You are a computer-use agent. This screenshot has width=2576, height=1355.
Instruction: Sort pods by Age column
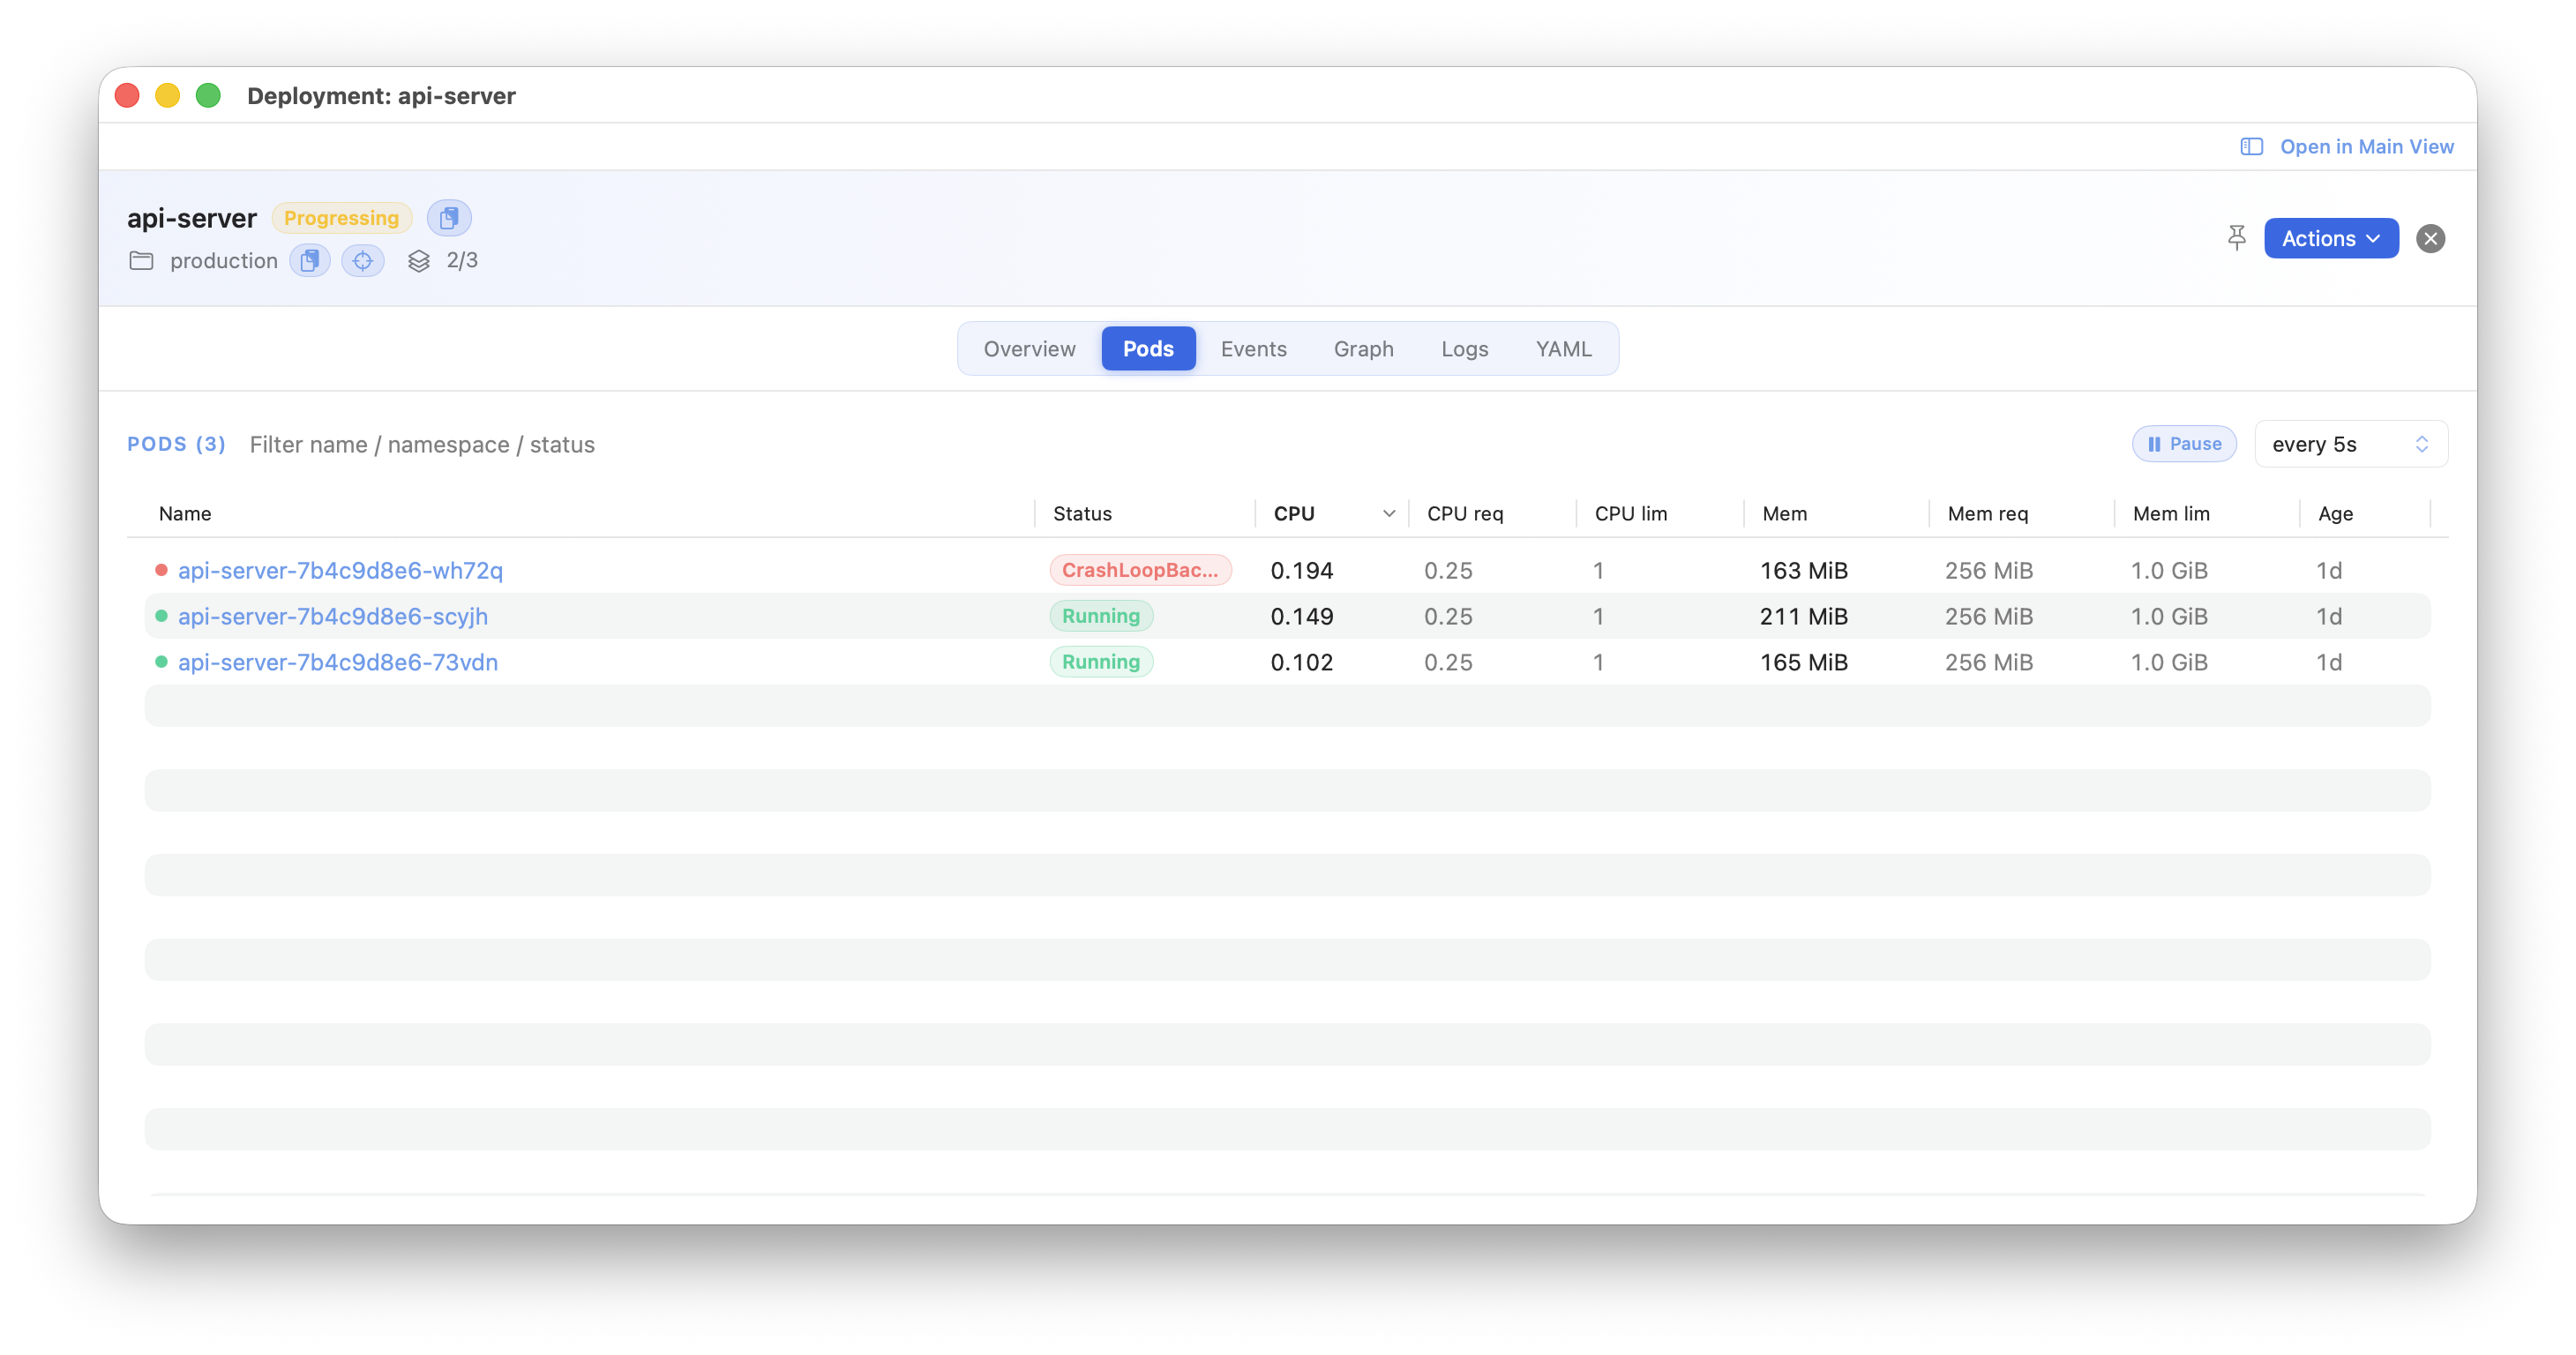(2335, 514)
